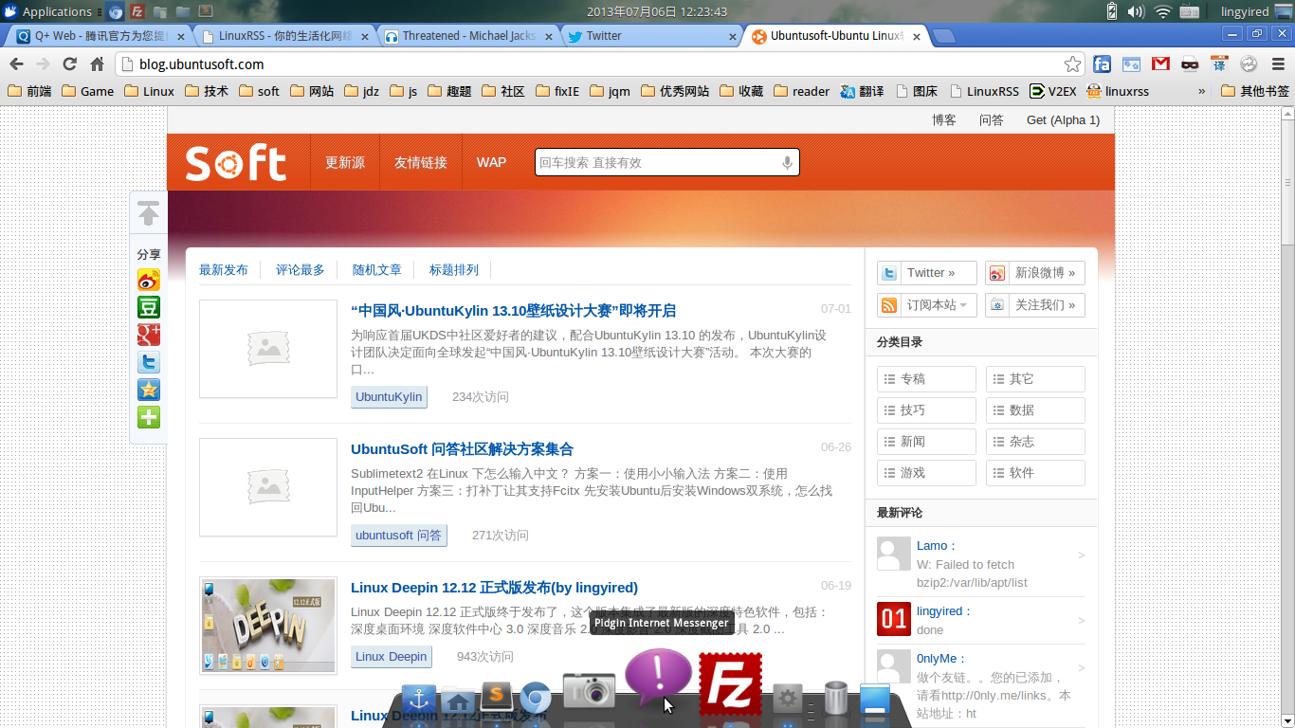Open the WAP navigation item
The width and height of the screenshot is (1295, 728).
coord(491,162)
